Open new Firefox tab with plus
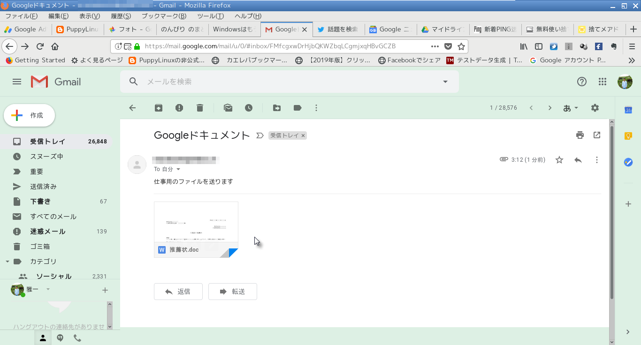 633,29
